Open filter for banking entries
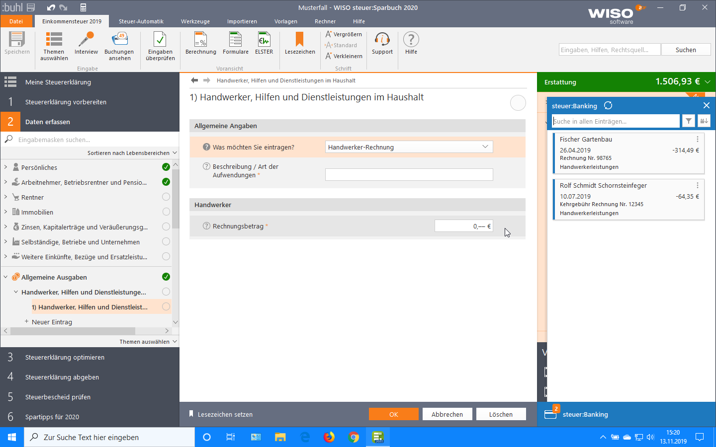The width and height of the screenshot is (716, 447). (689, 121)
